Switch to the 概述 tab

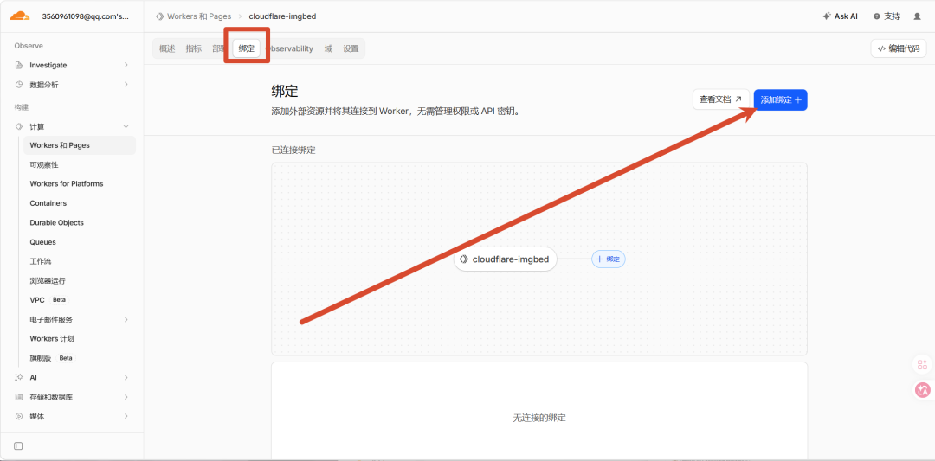(x=167, y=48)
